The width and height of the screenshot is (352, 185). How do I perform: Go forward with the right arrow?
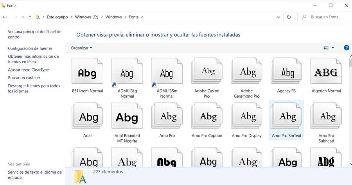[15, 17]
